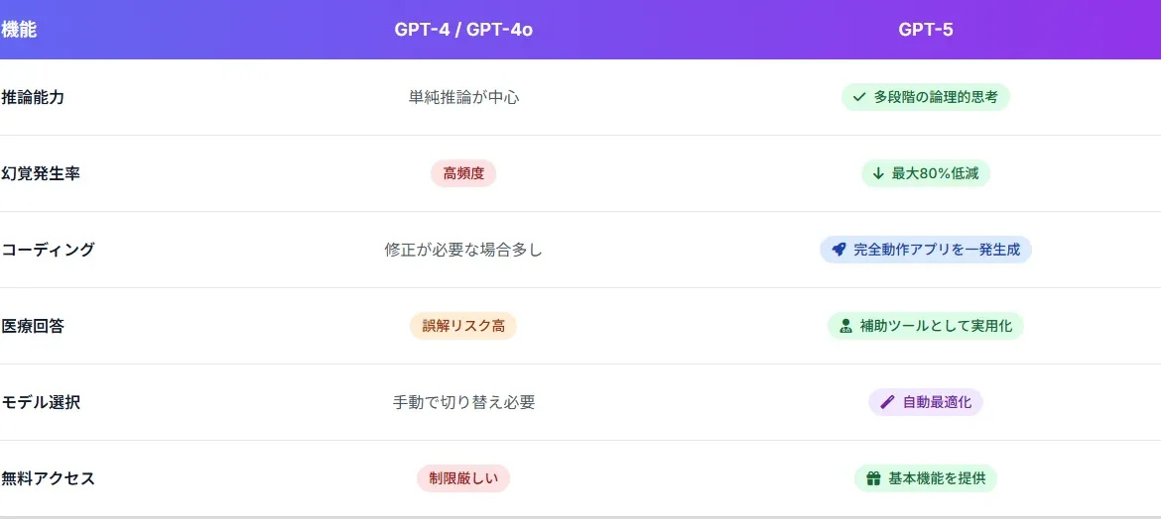This screenshot has height=519, width=1161.
Task: Select the 誤解リスク高 orange badge
Action: tap(463, 326)
